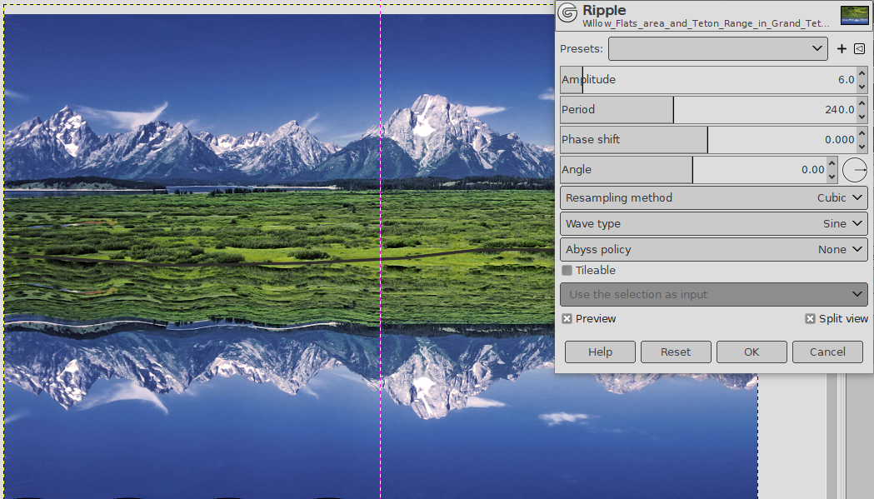Decrease the Angle value with the down arrow
874x499 pixels.
click(832, 177)
